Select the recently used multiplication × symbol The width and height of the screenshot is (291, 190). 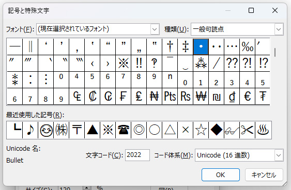click(186, 130)
